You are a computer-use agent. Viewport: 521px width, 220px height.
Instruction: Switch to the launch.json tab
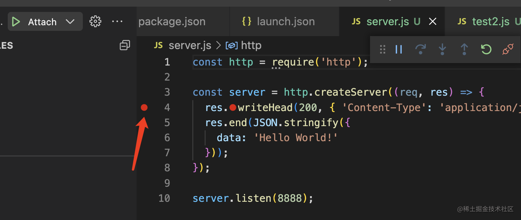click(x=285, y=22)
